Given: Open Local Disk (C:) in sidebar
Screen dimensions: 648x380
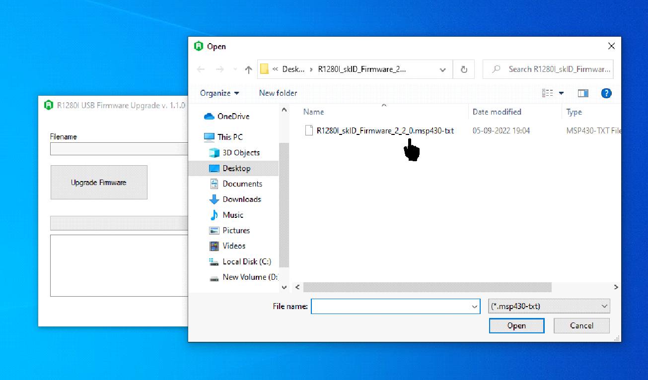Looking at the screenshot, I should tap(246, 261).
